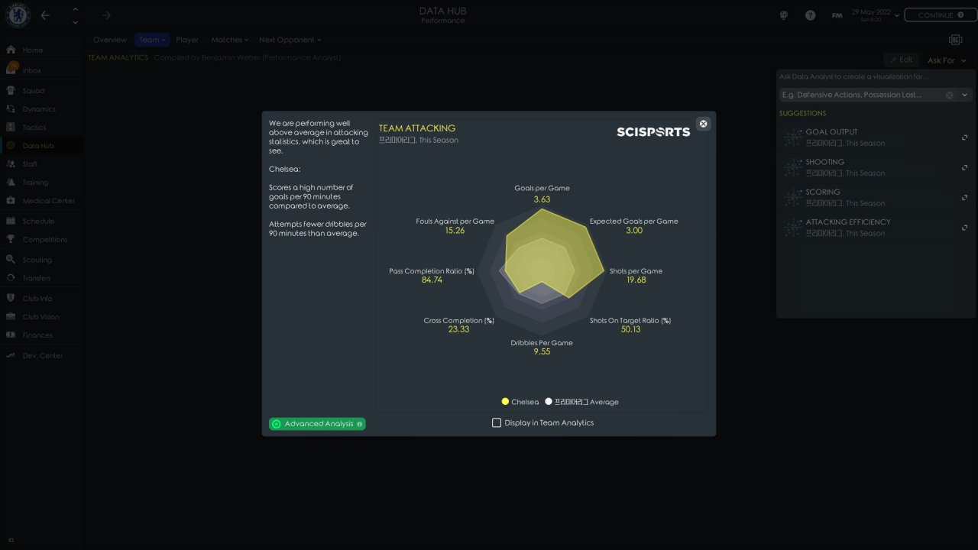This screenshot has height=550, width=978.
Task: Click the Cross Completion value 23.33
Action: (x=458, y=330)
